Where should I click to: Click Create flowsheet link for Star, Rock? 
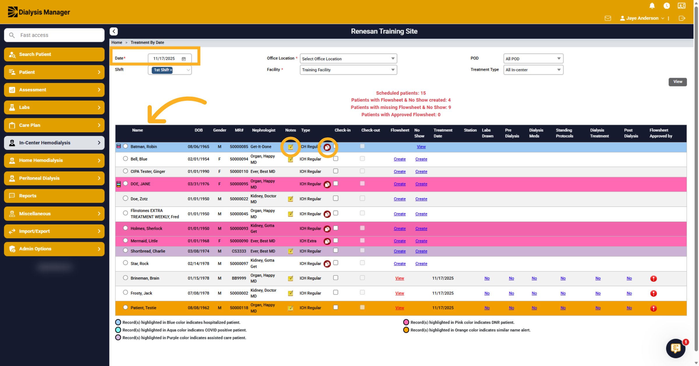pos(400,264)
